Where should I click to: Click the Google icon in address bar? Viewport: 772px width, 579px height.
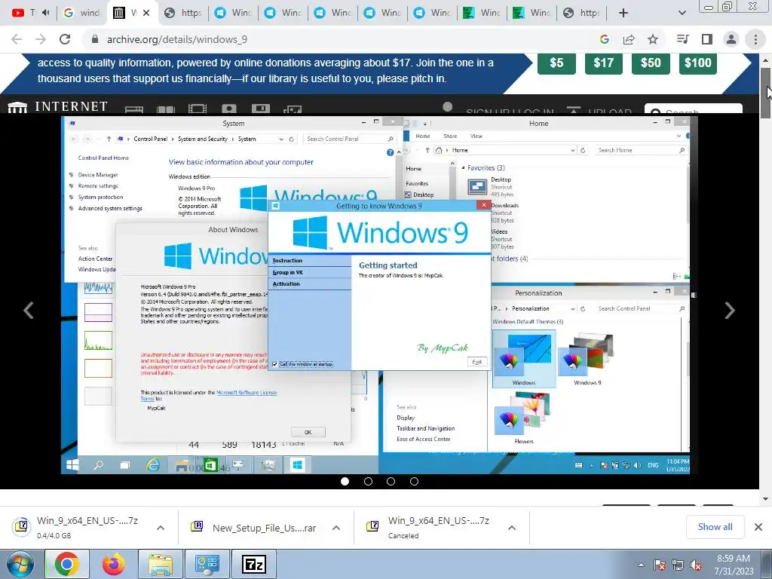click(605, 39)
